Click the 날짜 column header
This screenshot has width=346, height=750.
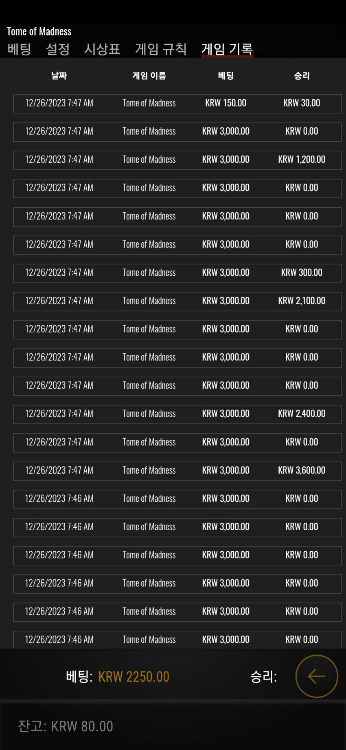(59, 76)
